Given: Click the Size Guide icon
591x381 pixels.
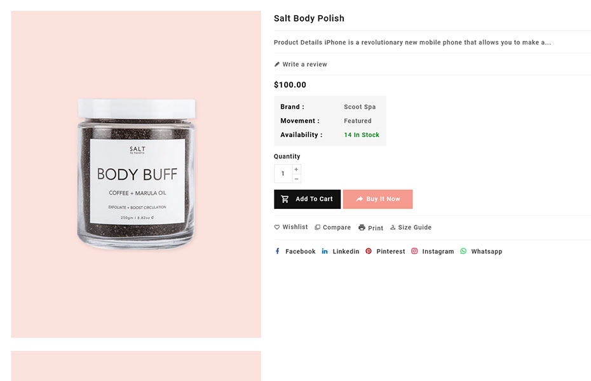Looking at the screenshot, I should point(393,227).
